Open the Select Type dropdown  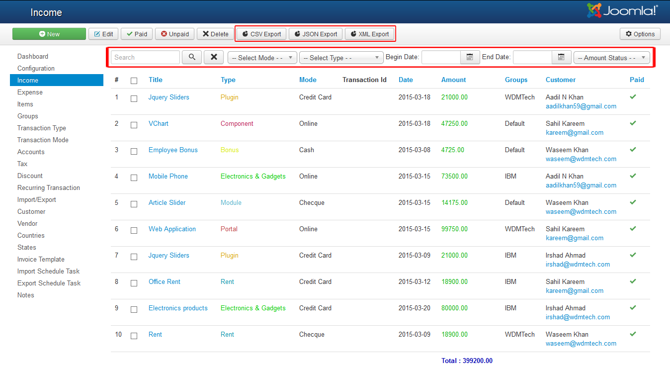341,58
